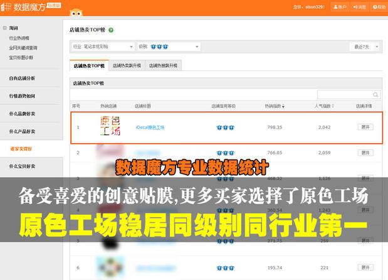Click the green help icon beside 店铺热卖TOP榜
The width and height of the screenshot is (388, 280).
click(111, 30)
